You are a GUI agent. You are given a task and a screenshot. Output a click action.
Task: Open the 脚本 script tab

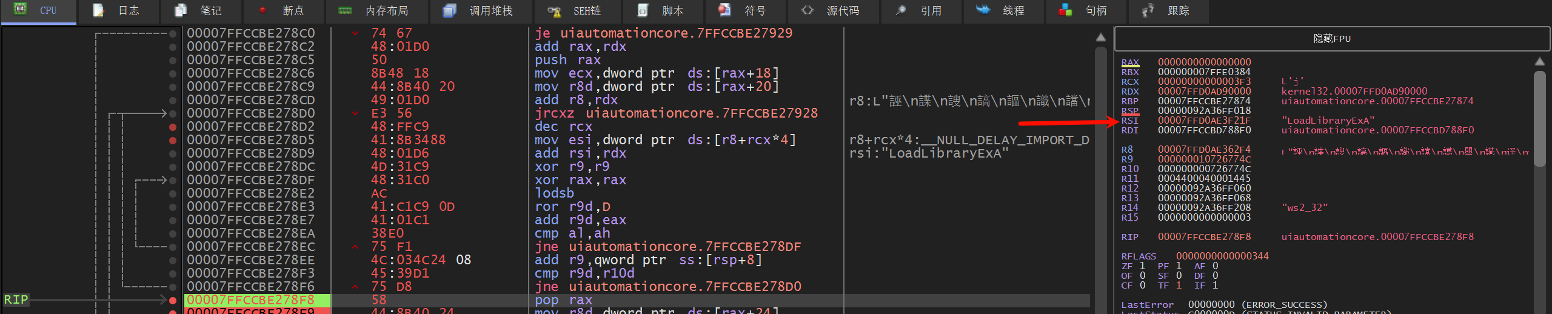point(664,11)
